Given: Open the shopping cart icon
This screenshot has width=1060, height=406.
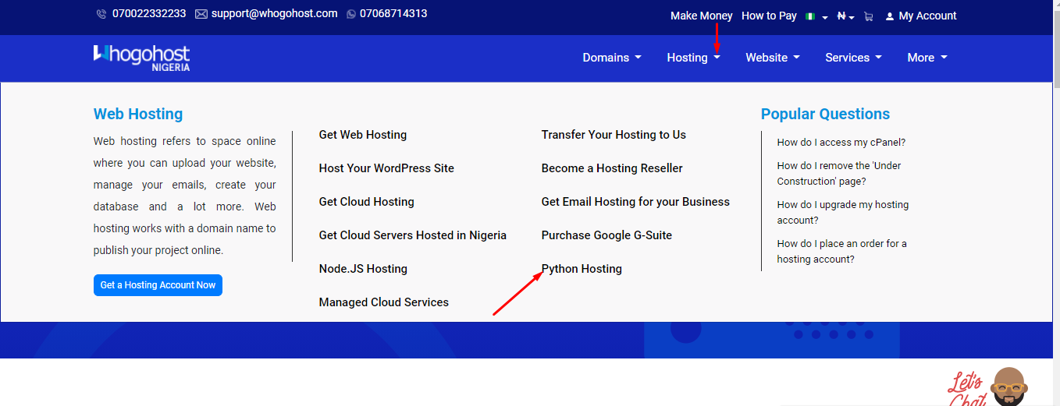Looking at the screenshot, I should (x=868, y=16).
